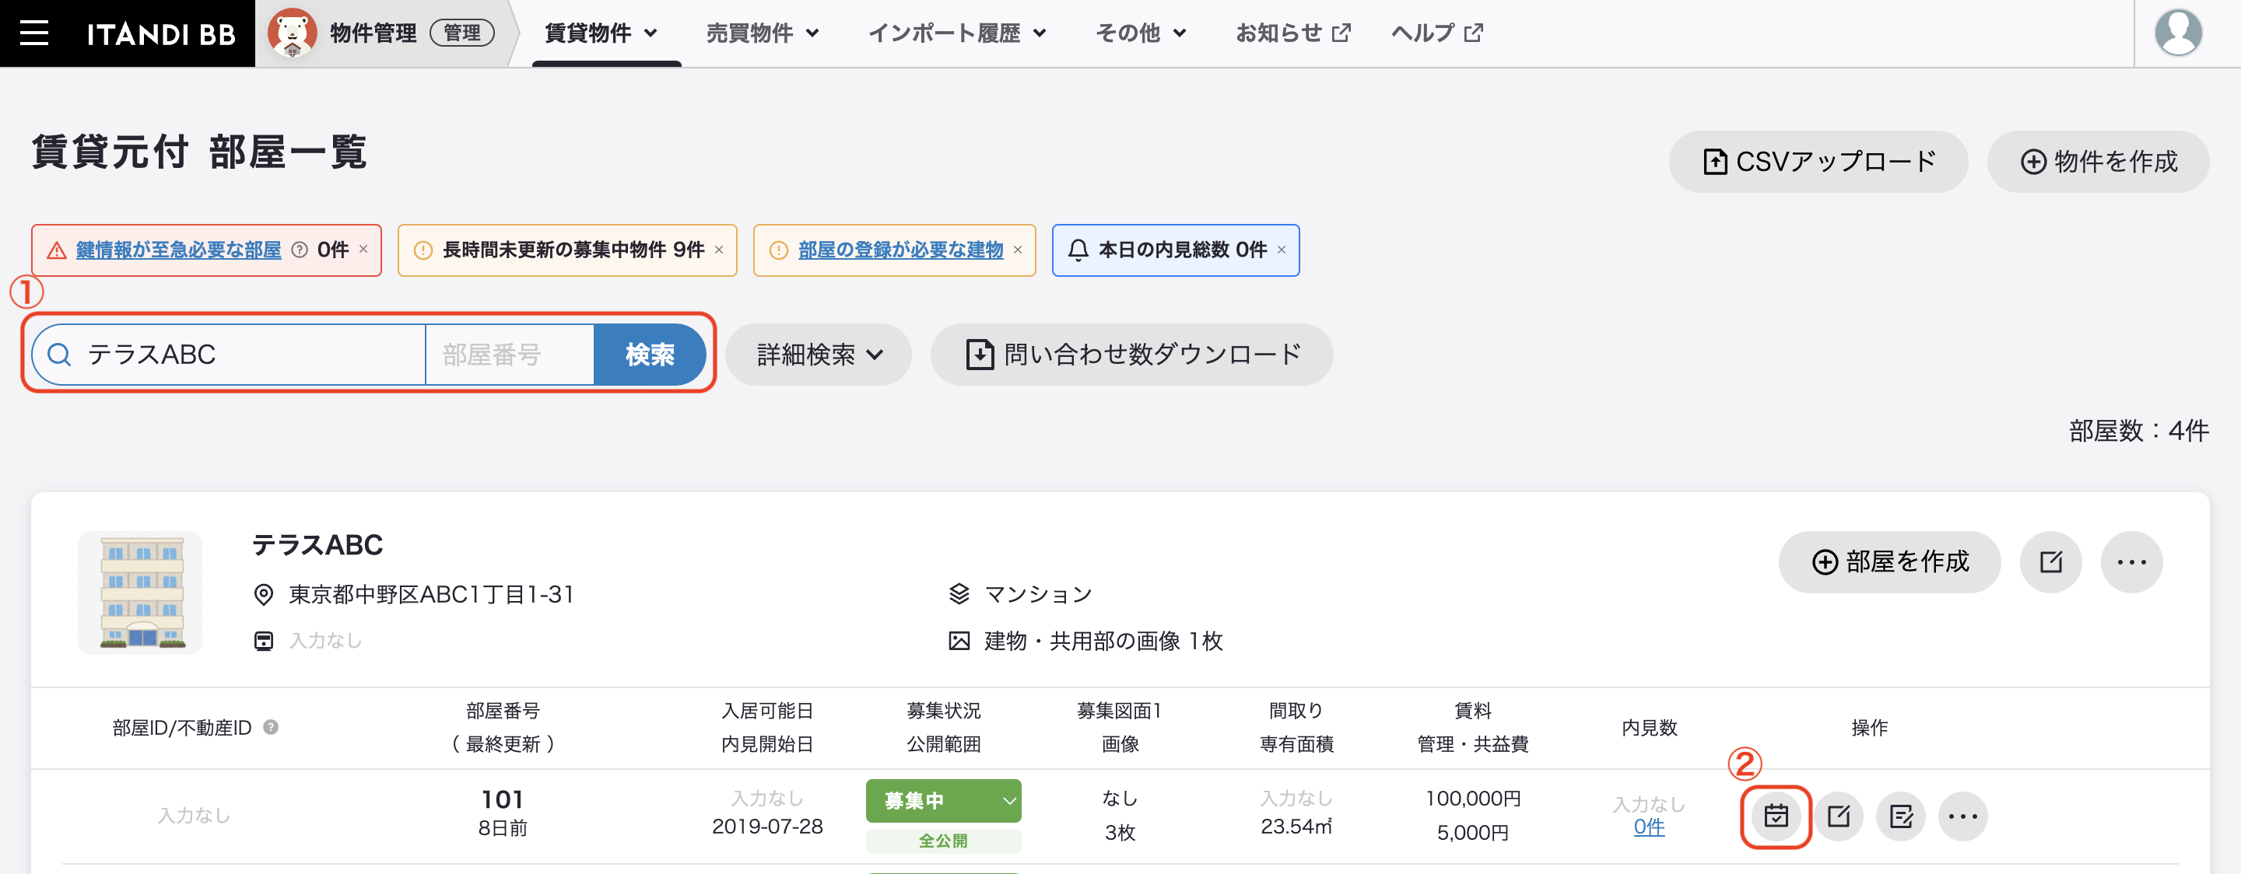2241x874 pixels.
Task: Click the 建物・共用部の画像 1枚 text
Action: [x=1103, y=641]
